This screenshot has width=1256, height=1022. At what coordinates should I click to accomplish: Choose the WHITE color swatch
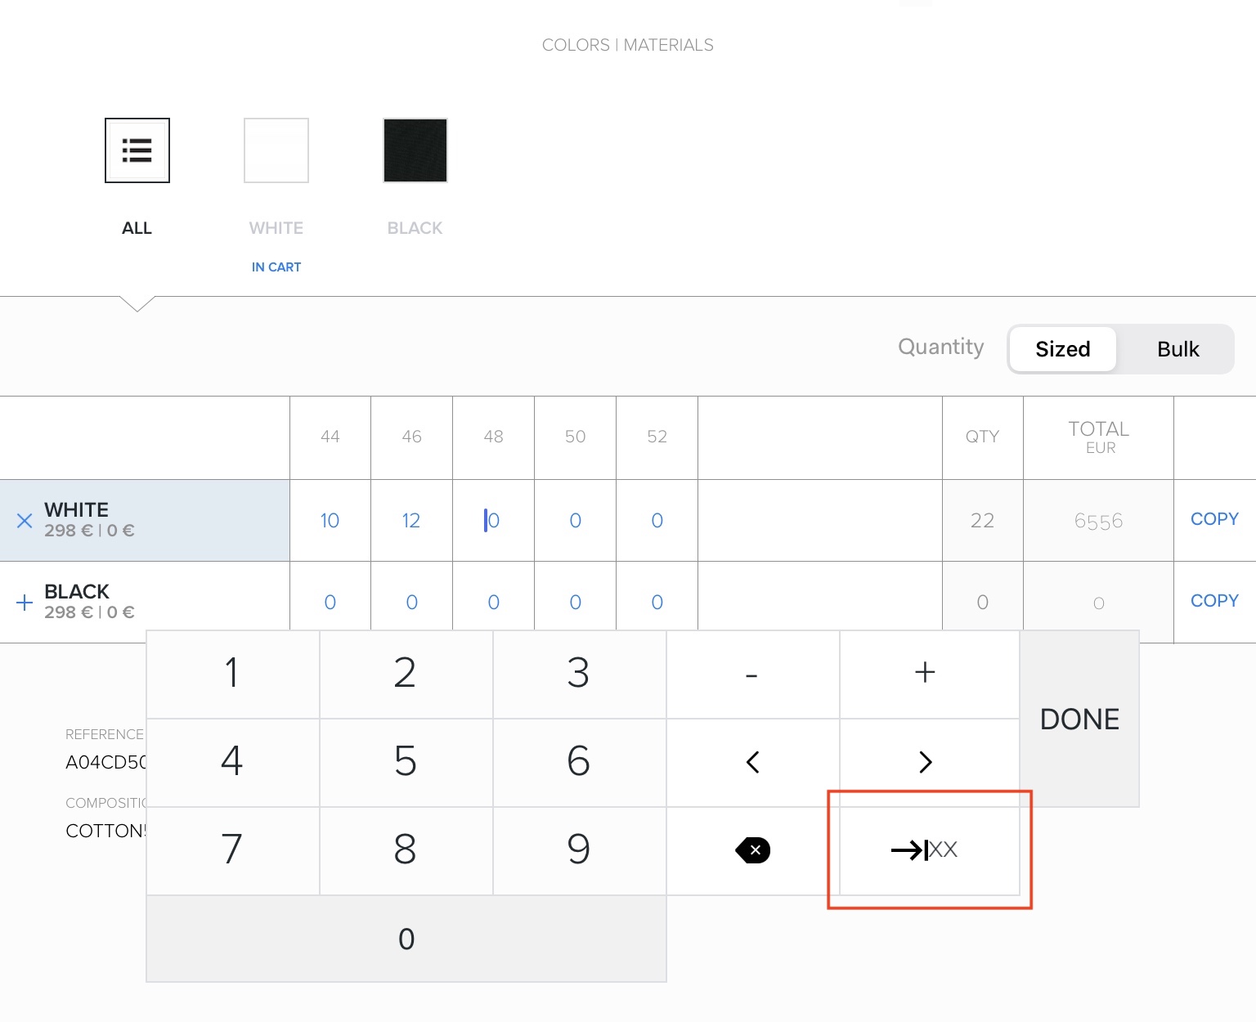(276, 150)
